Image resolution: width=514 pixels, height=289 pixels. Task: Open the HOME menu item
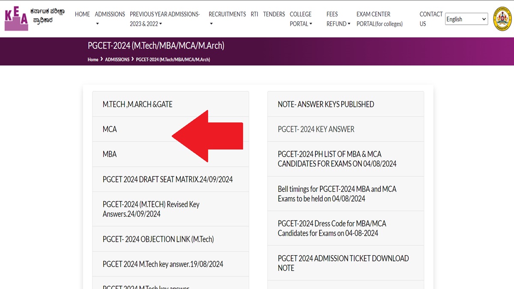pyautogui.click(x=82, y=14)
